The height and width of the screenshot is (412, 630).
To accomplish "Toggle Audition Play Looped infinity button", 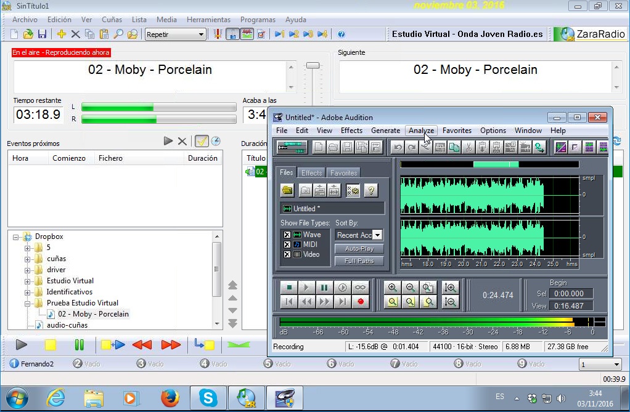I will pyautogui.click(x=361, y=287).
